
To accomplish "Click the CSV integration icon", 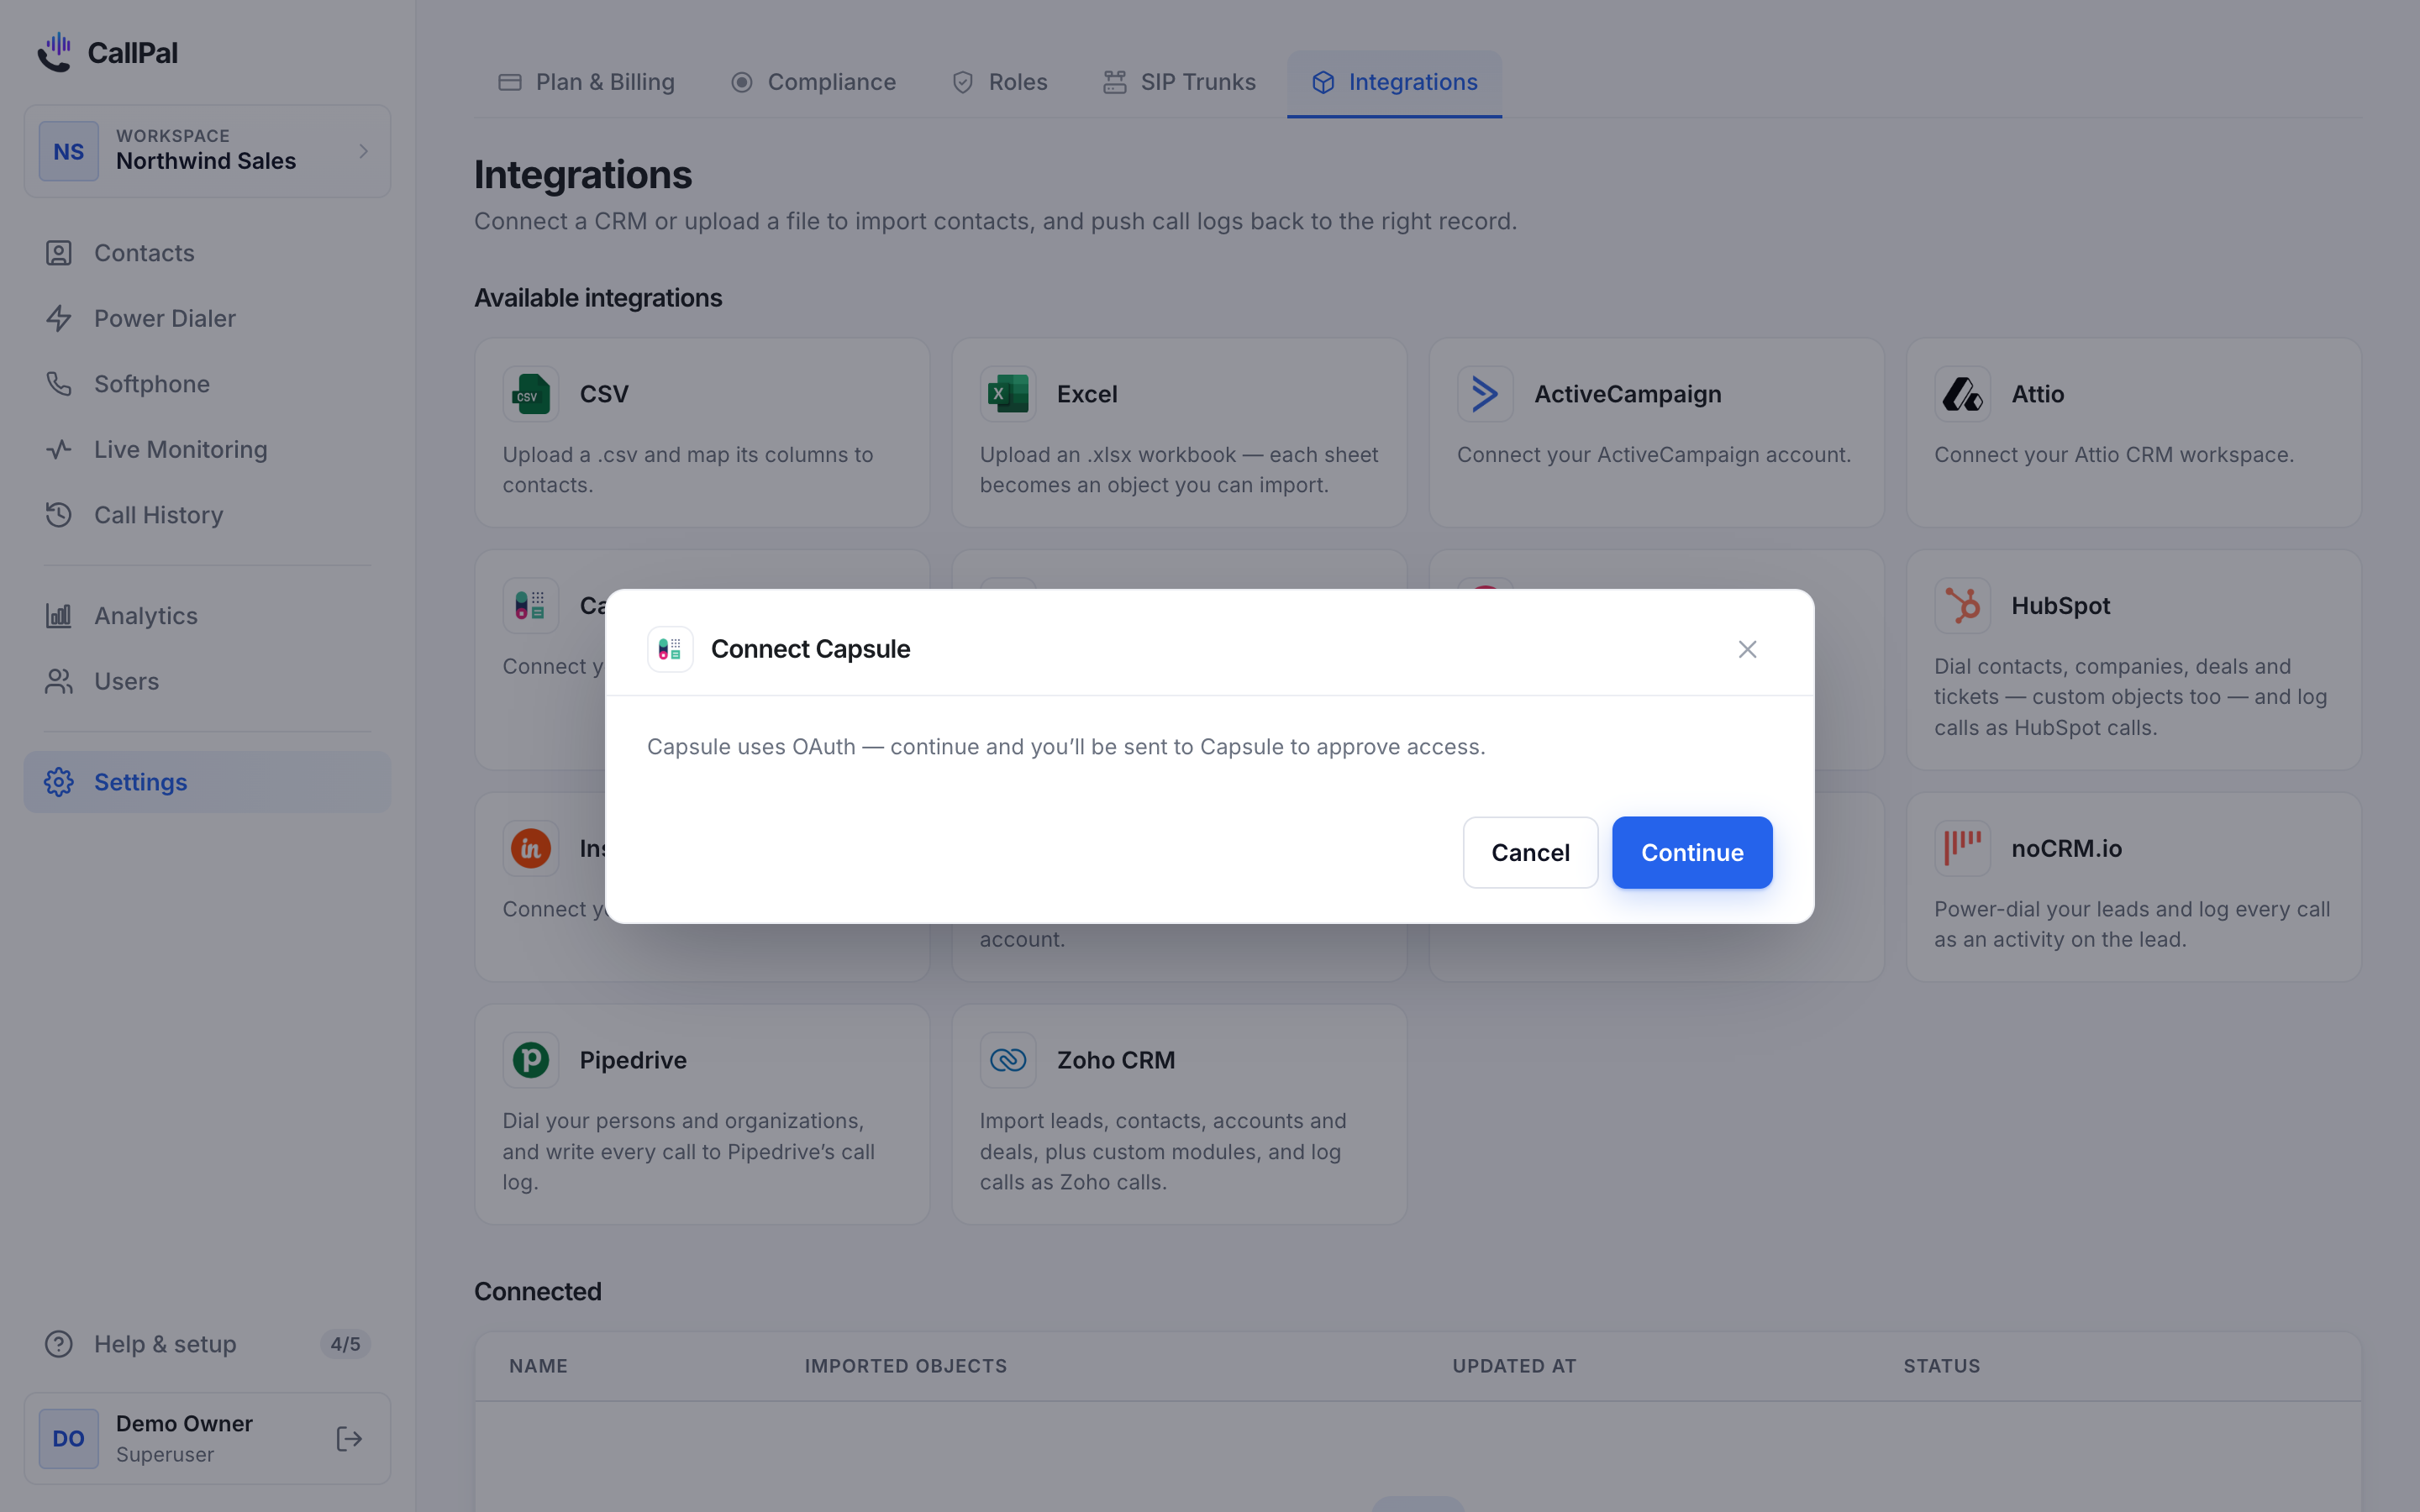I will pyautogui.click(x=531, y=394).
